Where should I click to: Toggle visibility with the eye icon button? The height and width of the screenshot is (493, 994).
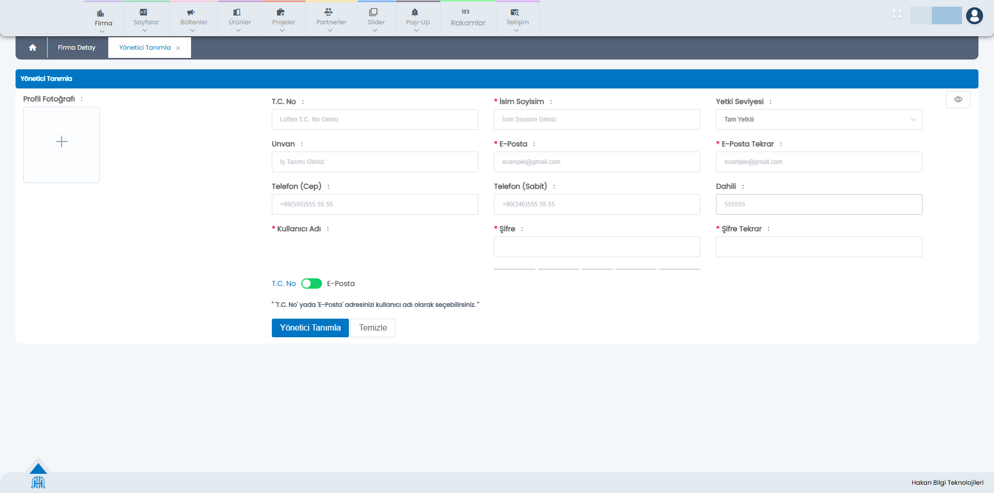[x=958, y=99]
